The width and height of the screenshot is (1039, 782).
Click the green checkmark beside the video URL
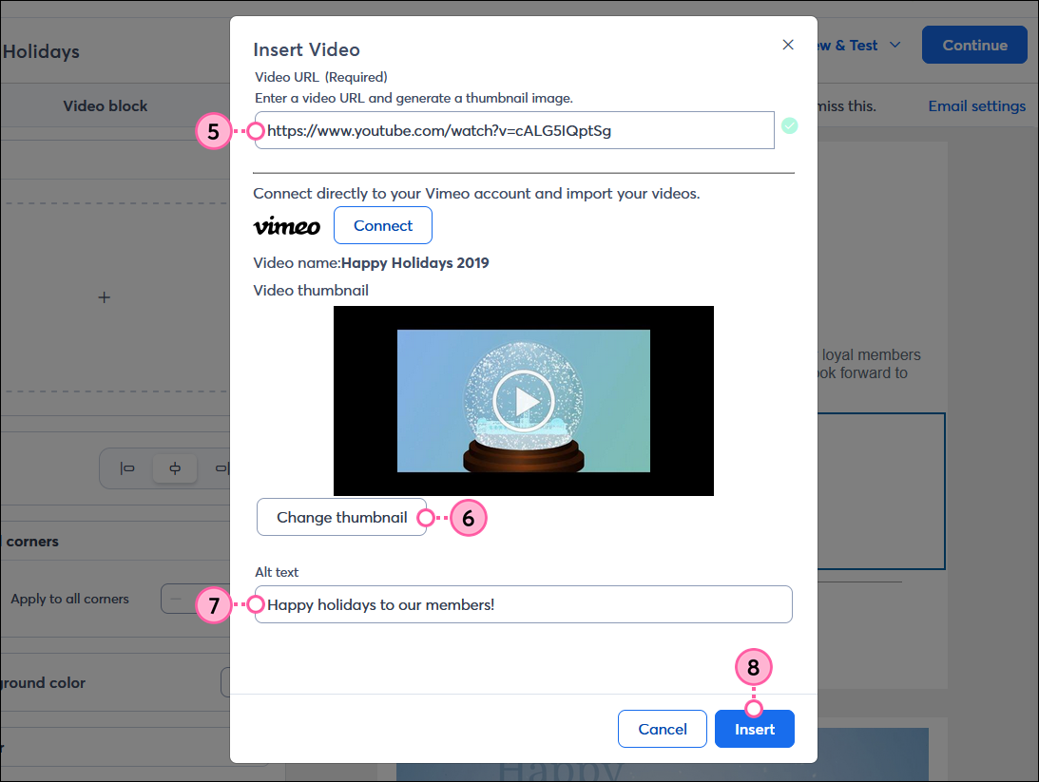pyautogui.click(x=790, y=125)
